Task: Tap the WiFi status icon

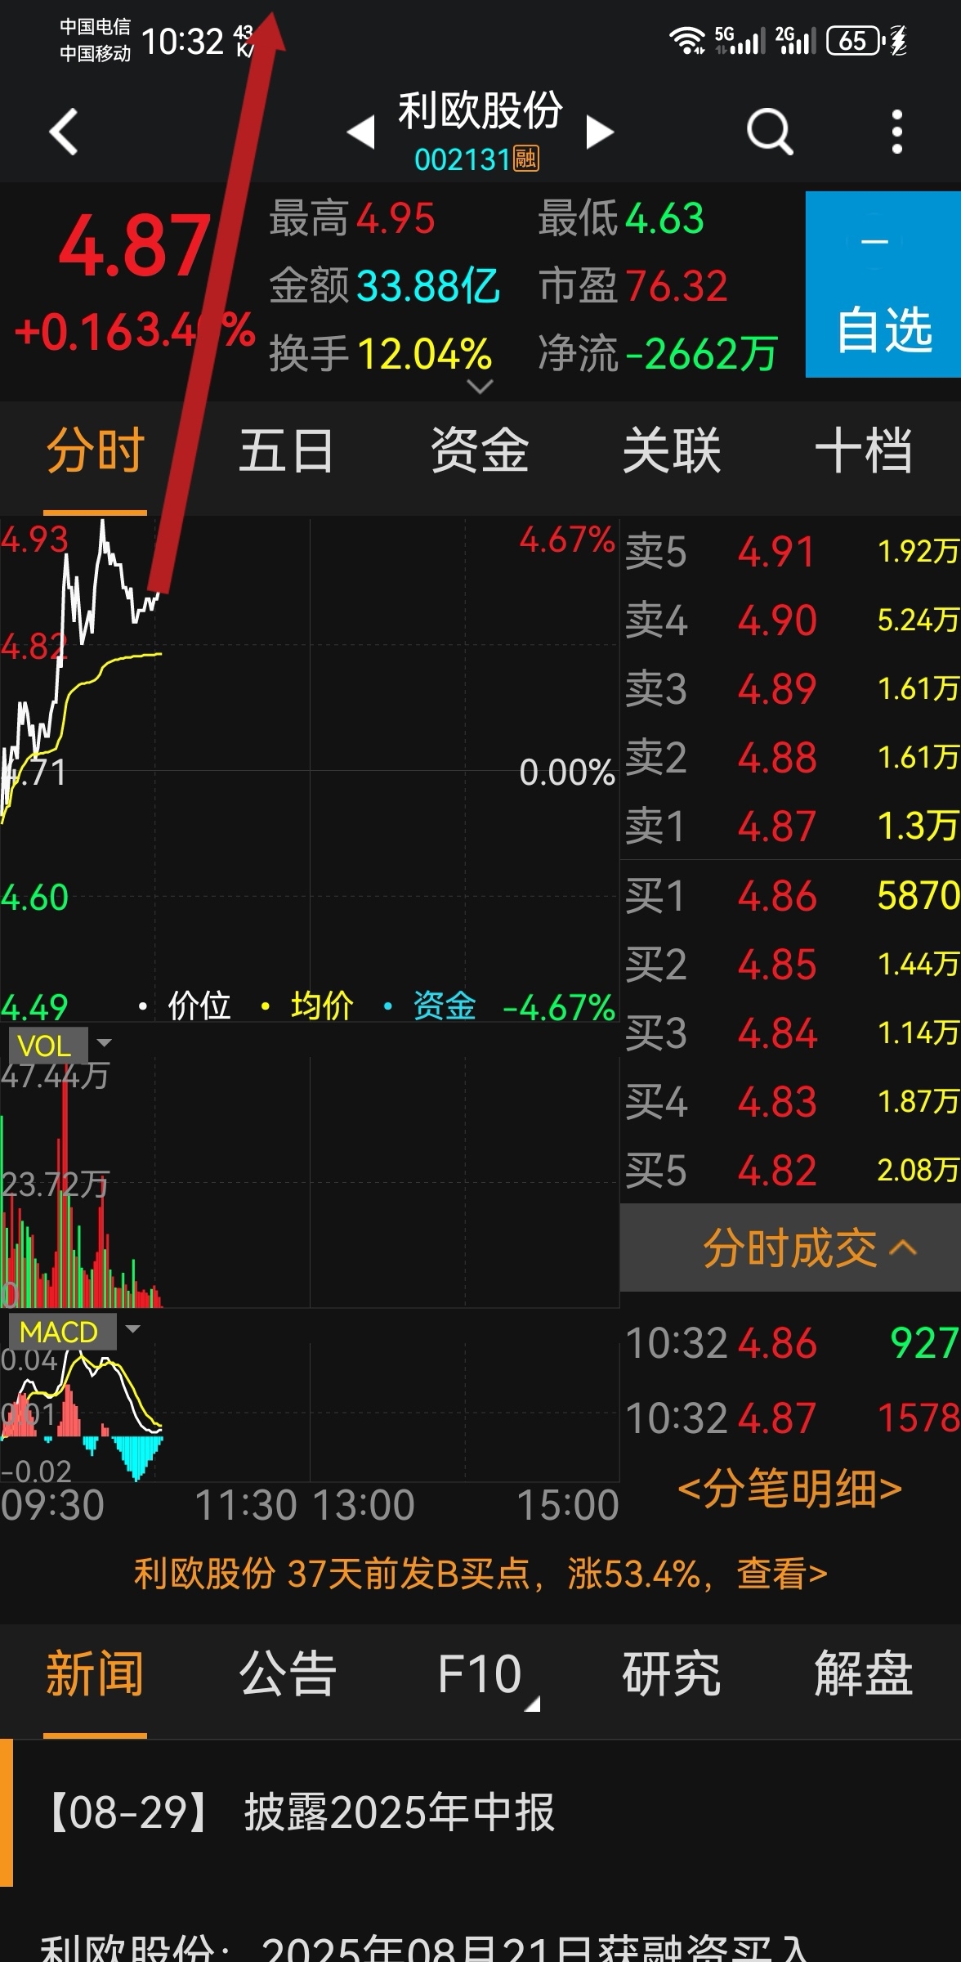Action: click(687, 40)
